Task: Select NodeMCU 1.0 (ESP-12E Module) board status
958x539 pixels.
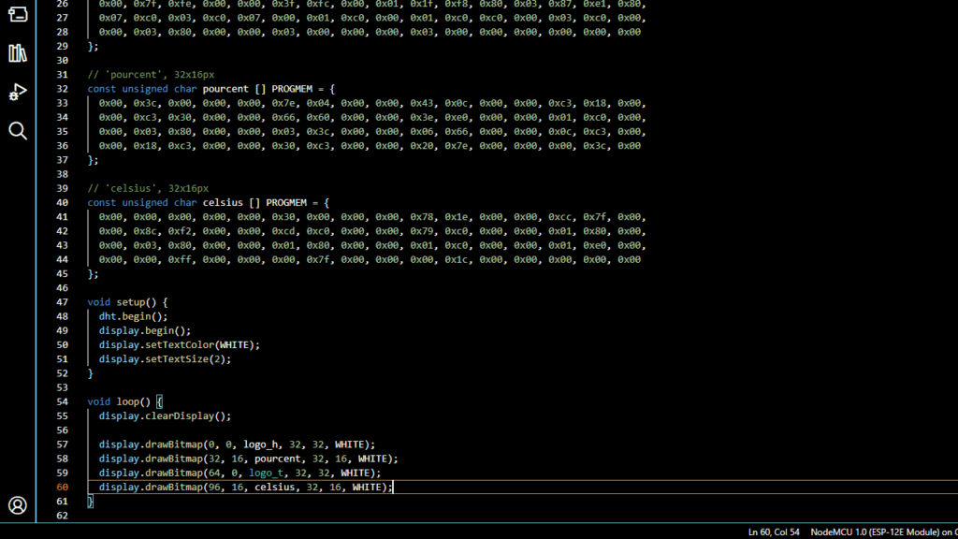Action: pos(883,532)
